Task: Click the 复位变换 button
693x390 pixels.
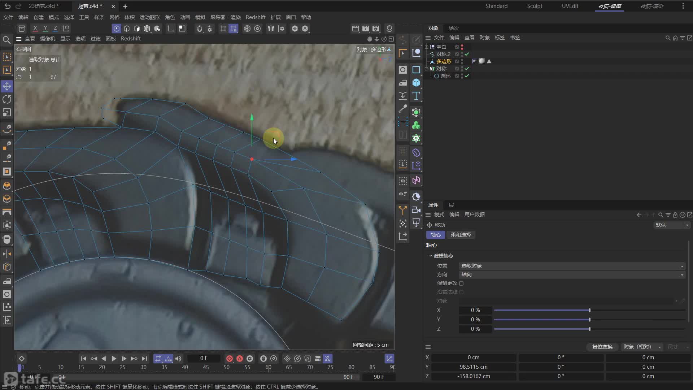Action: point(602,347)
